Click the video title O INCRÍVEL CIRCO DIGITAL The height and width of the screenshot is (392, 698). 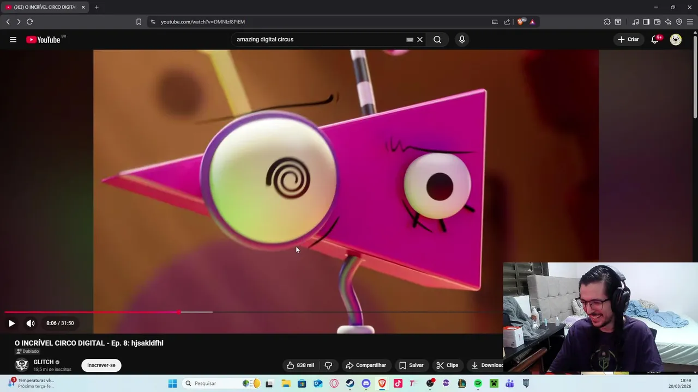point(89,343)
